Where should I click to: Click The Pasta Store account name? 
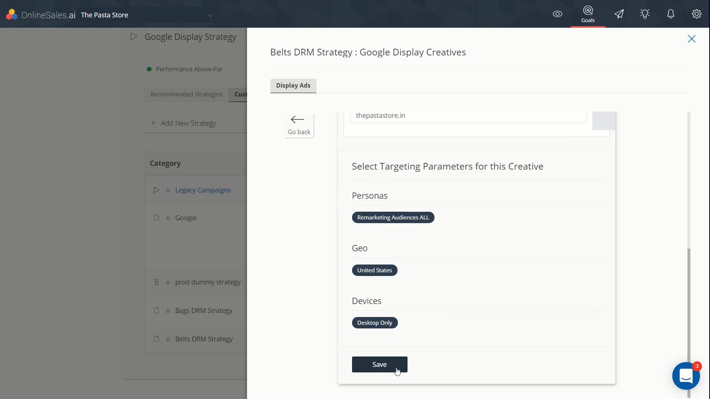(105, 15)
